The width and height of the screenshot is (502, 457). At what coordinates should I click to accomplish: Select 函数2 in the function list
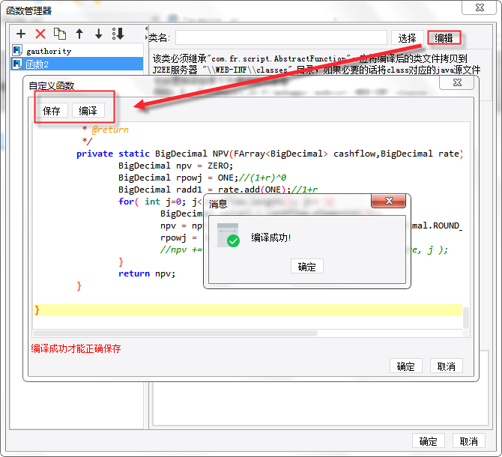pyautogui.click(x=77, y=64)
